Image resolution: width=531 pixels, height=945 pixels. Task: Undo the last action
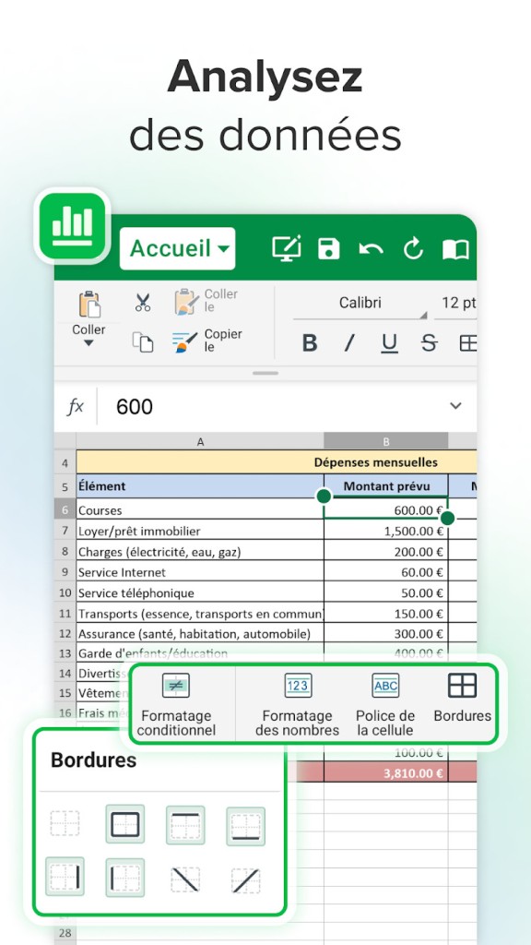[371, 249]
